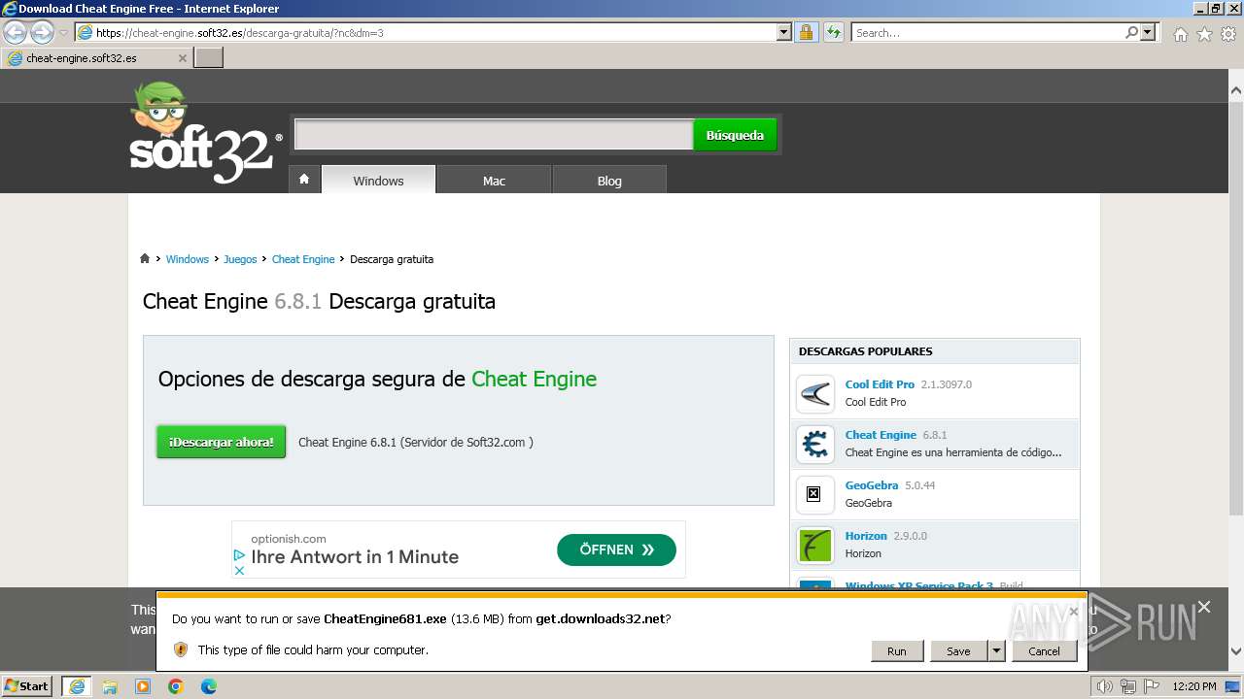Click the Soft32 site search field
The height and width of the screenshot is (699, 1244).
(494, 135)
